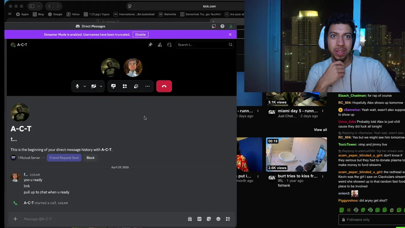Click Piggyoohoo's username in Kick chat

pos(348,200)
